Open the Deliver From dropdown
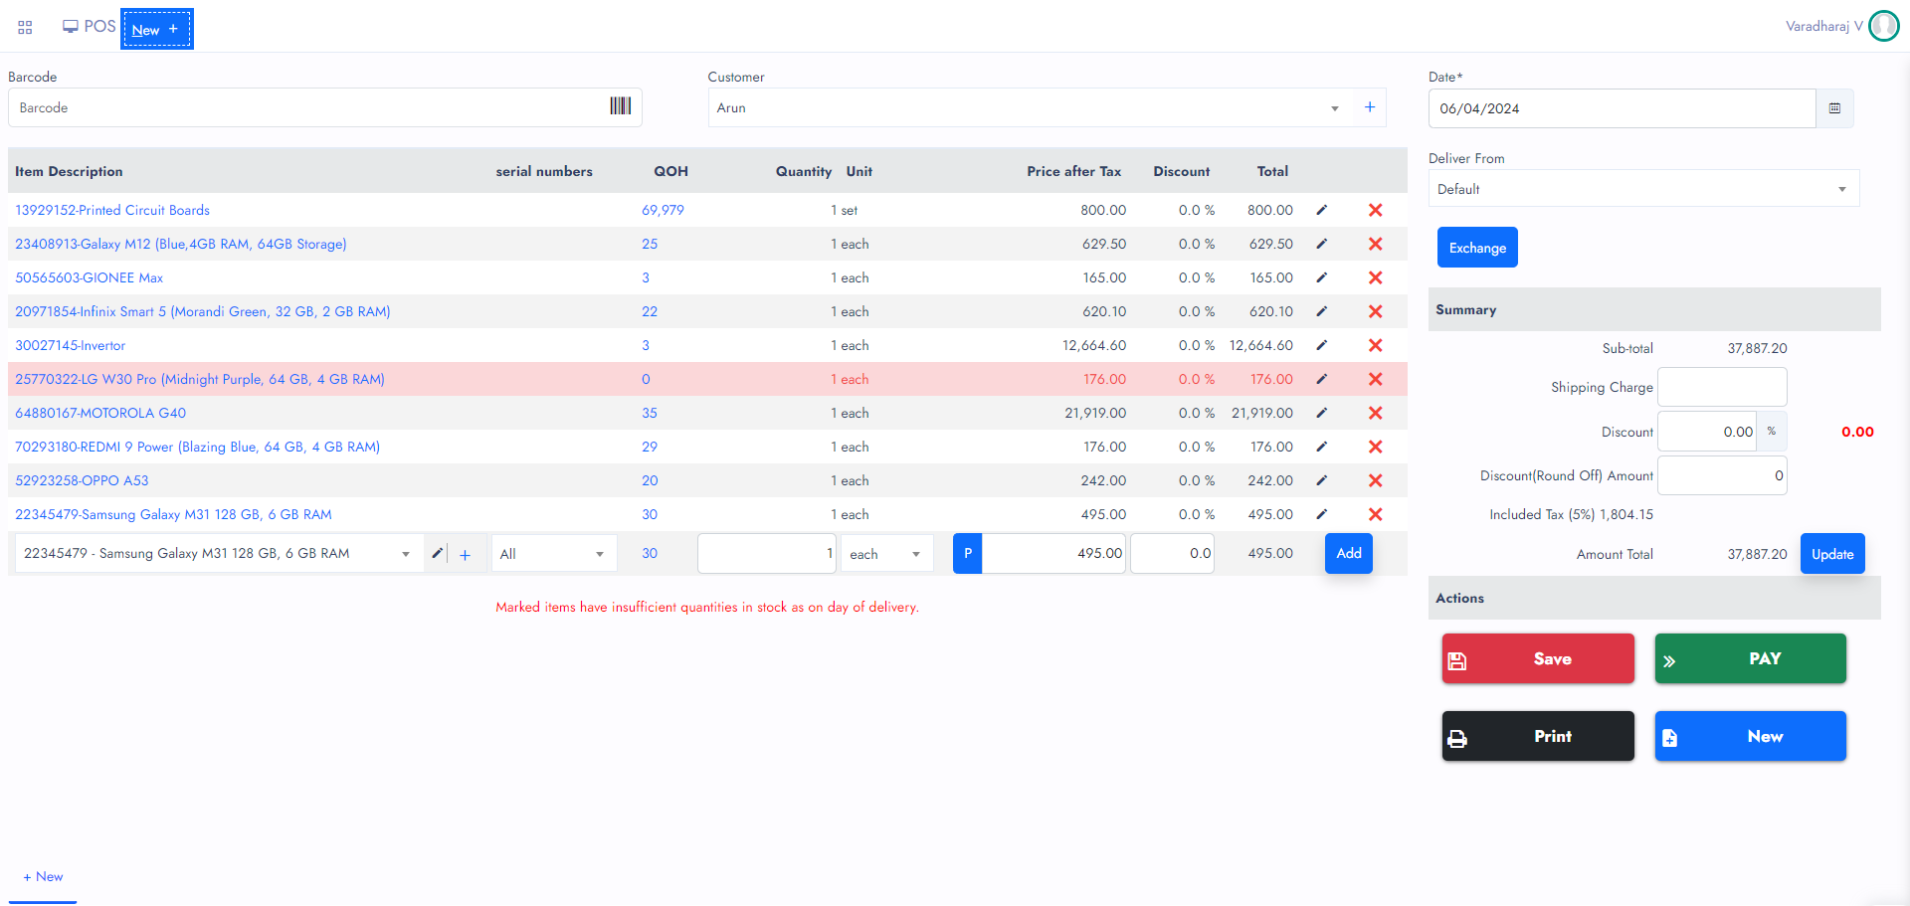 pos(1643,189)
